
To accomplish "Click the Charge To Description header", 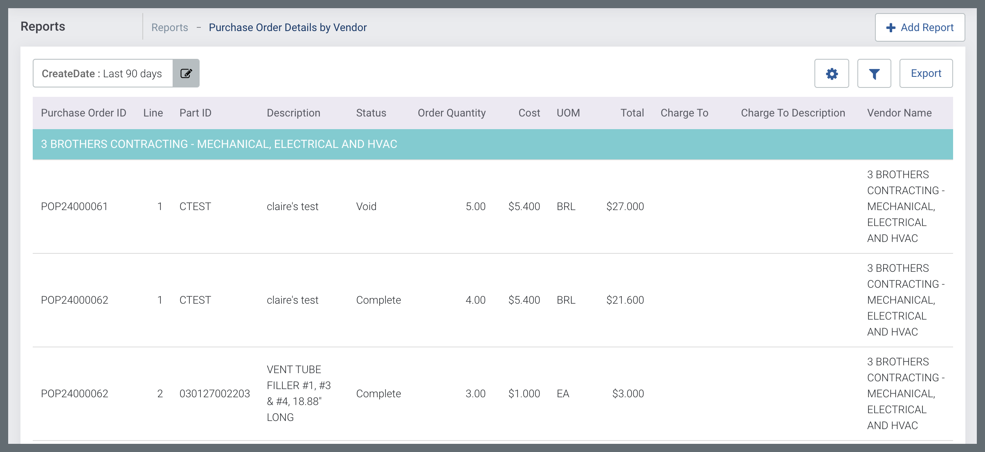I will (x=793, y=113).
